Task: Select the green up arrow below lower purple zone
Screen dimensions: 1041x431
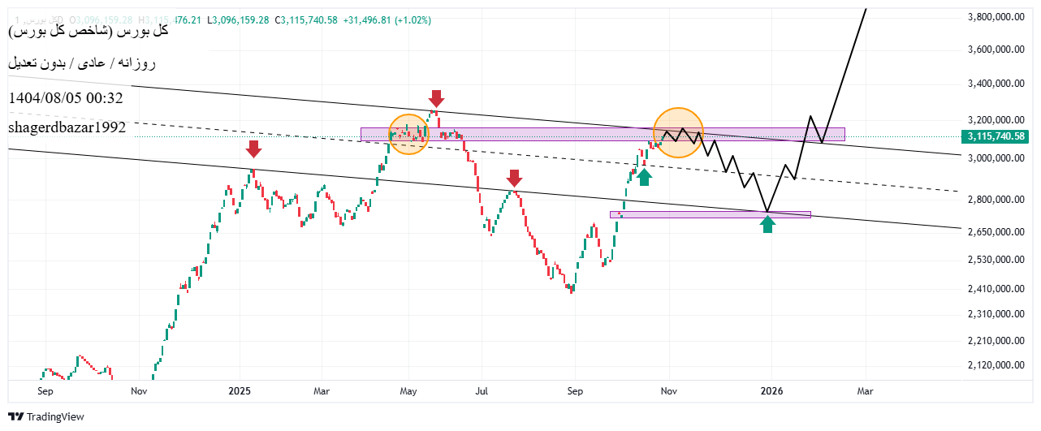Action: point(767,225)
